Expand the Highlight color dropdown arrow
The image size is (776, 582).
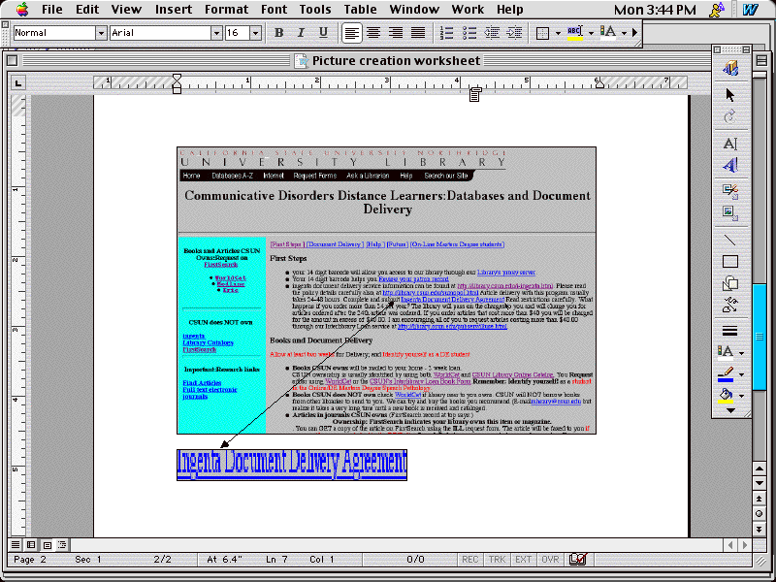tap(591, 33)
